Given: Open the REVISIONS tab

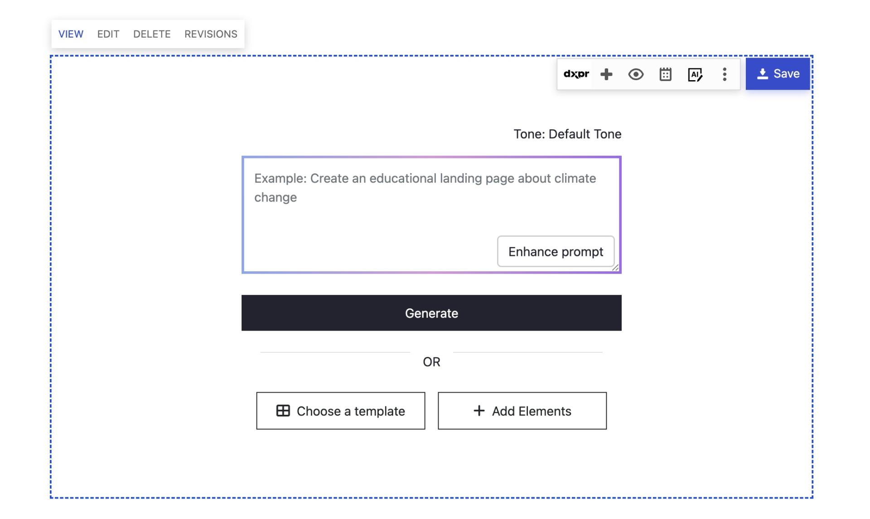Looking at the screenshot, I should click(210, 34).
